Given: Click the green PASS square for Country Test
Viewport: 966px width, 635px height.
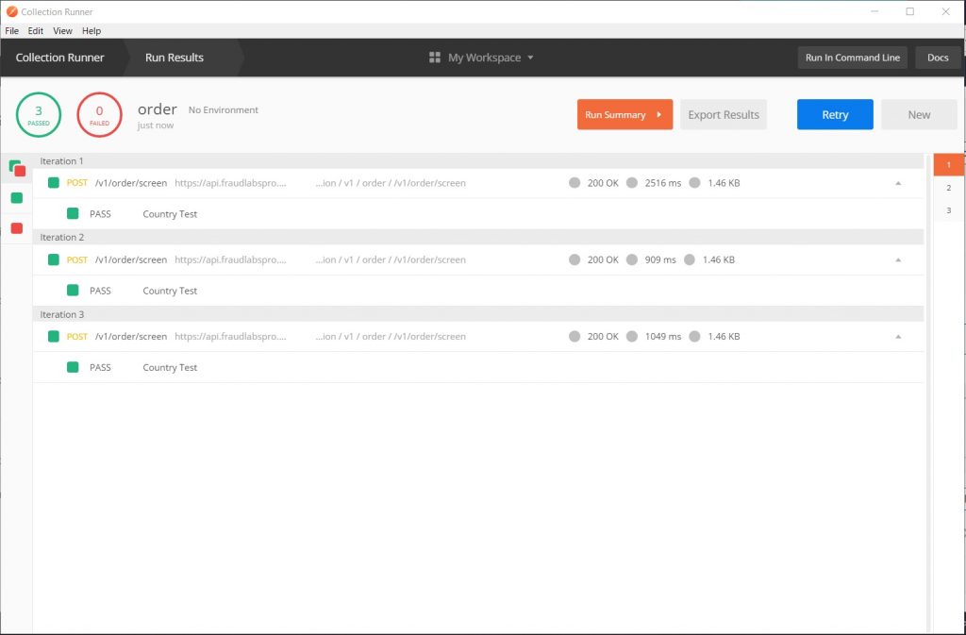Looking at the screenshot, I should tap(73, 214).
